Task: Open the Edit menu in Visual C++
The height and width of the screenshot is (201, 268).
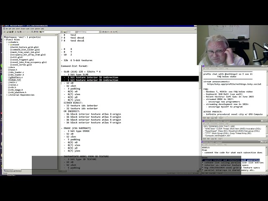Action: (10, 29)
